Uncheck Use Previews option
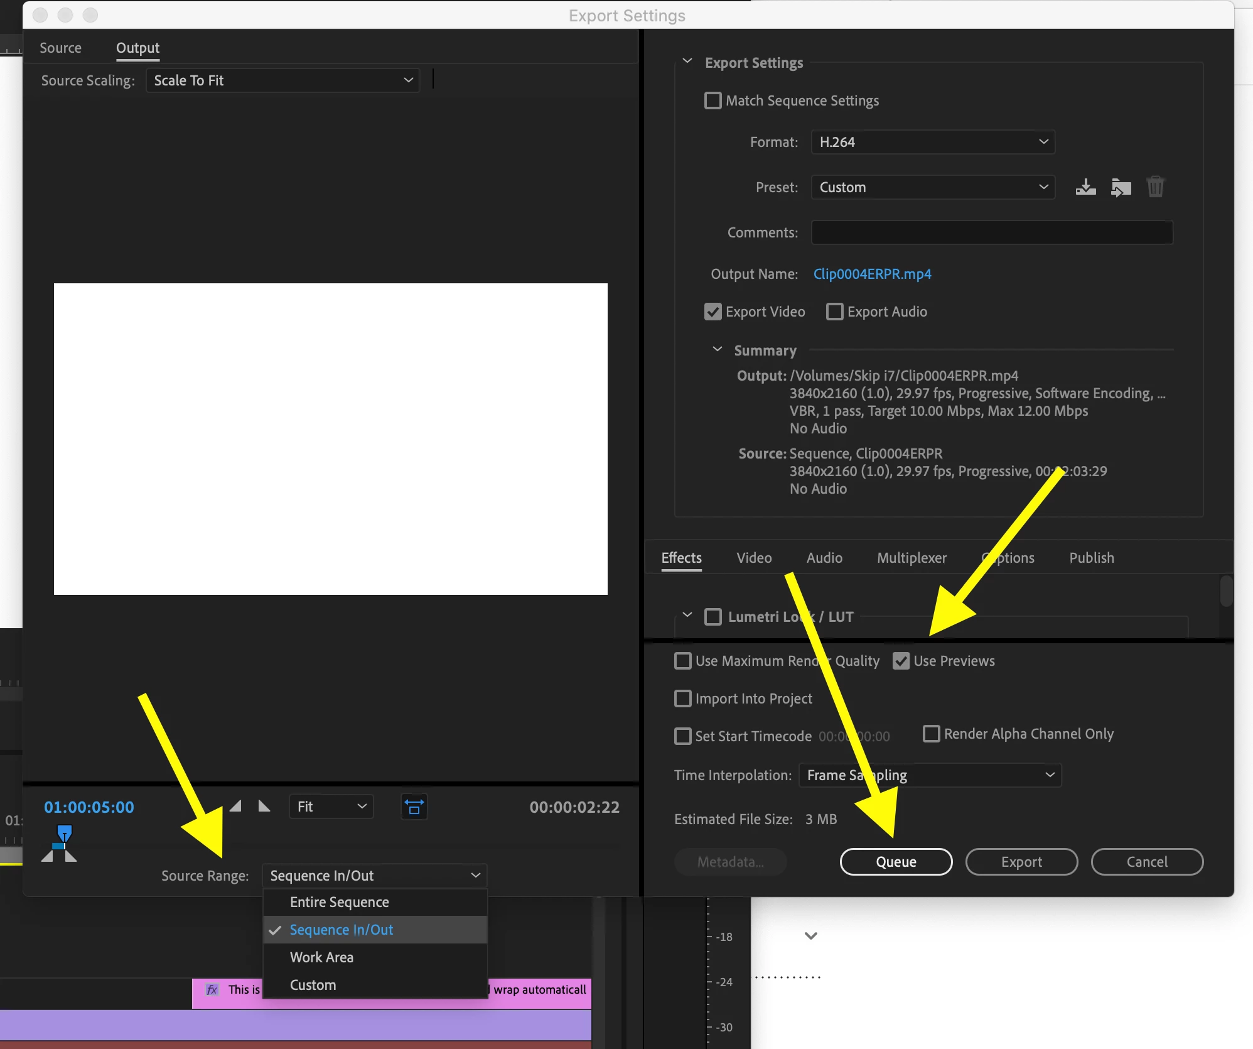The height and width of the screenshot is (1049, 1253). pos(901,661)
